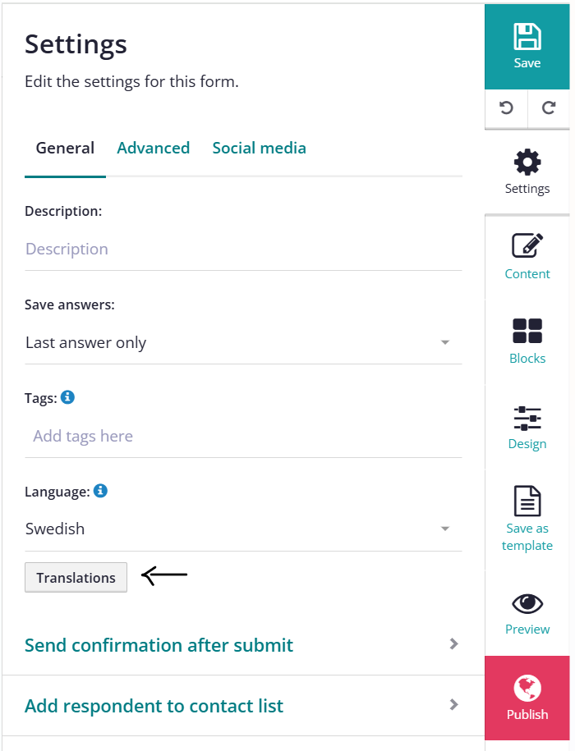Show info tooltip next to Tags
Image resolution: width=575 pixels, height=751 pixels.
67,397
